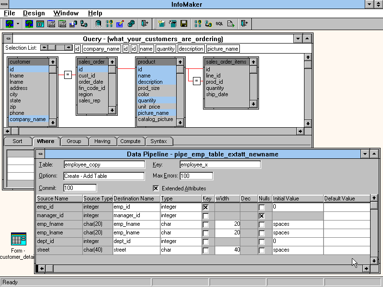
Task: Click the Max Errors input field
Action: click(x=196, y=176)
